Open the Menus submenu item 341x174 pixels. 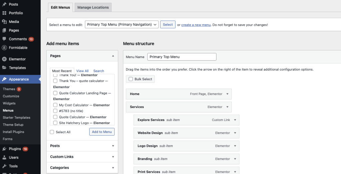coord(8,110)
